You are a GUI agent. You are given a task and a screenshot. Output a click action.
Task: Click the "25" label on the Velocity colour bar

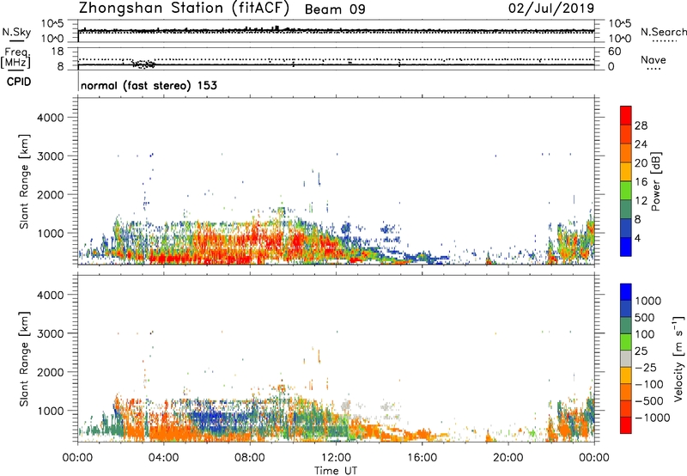[641, 351]
